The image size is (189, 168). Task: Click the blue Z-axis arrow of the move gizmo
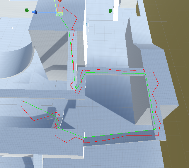34,12
